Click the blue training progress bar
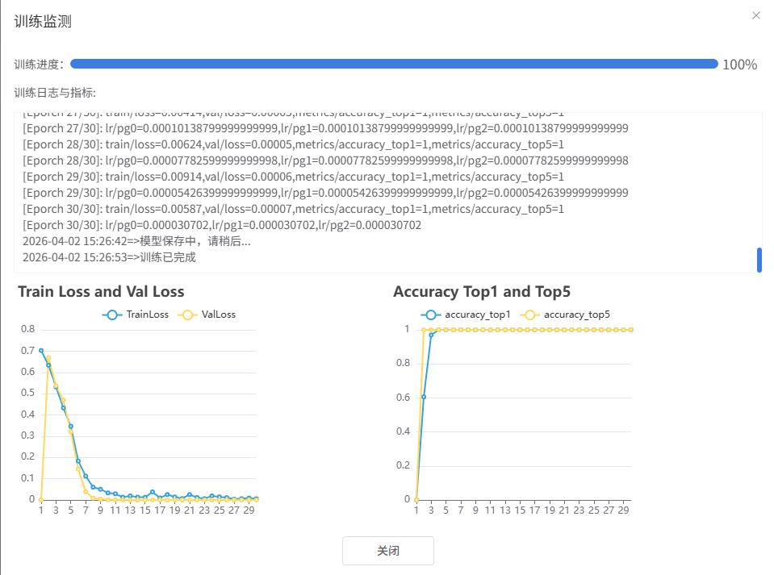Screen dimensions: 774x575 [x=394, y=64]
